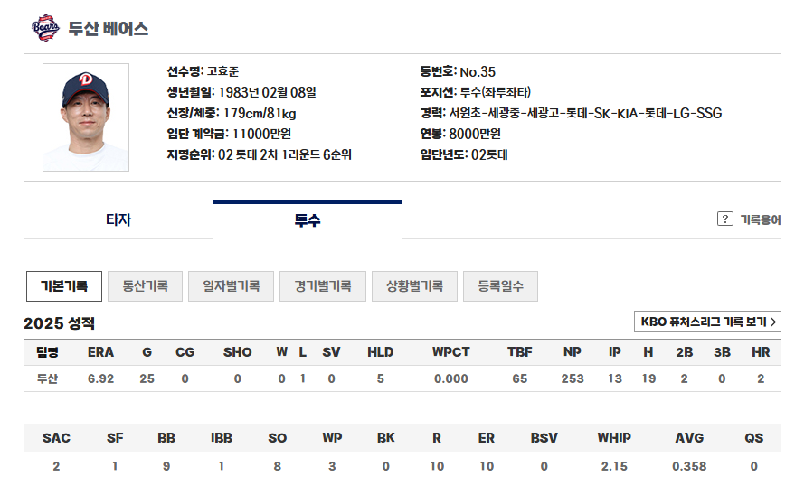Click the arrow chevron on the 퓨처스리그 button
This screenshot has height=485, width=795.
coord(773,322)
